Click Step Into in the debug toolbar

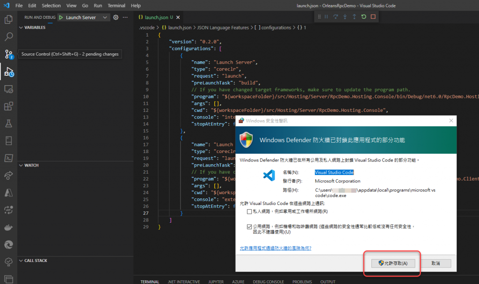tap(345, 17)
